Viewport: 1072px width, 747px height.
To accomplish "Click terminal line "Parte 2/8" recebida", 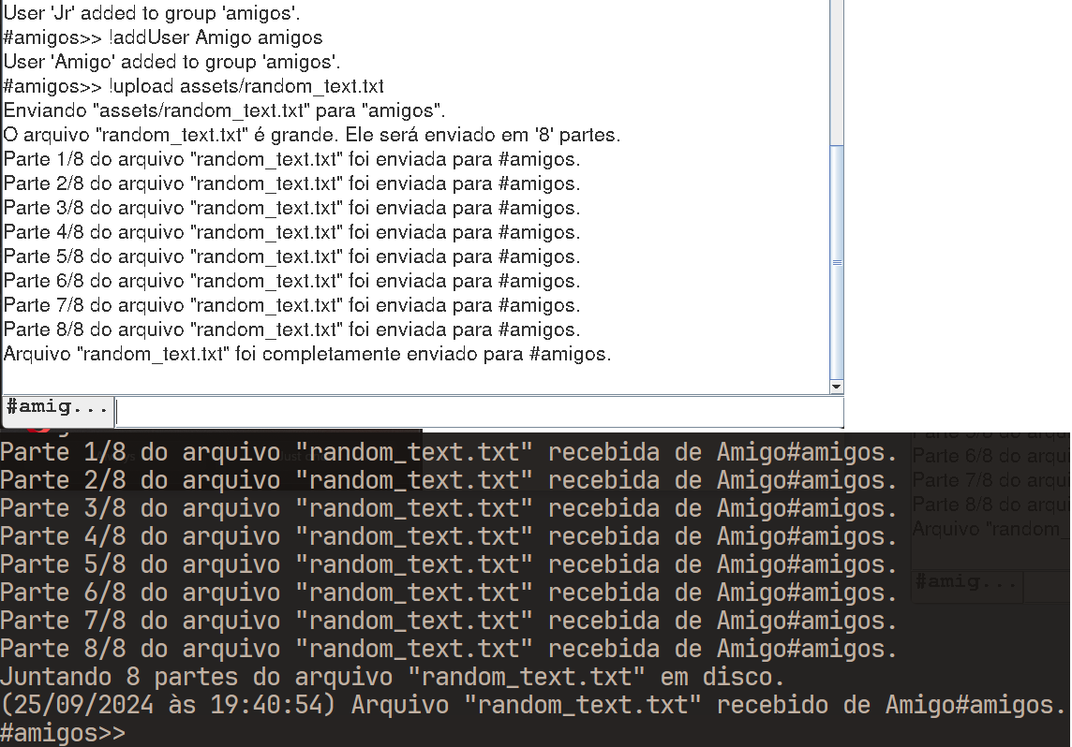I will point(449,480).
